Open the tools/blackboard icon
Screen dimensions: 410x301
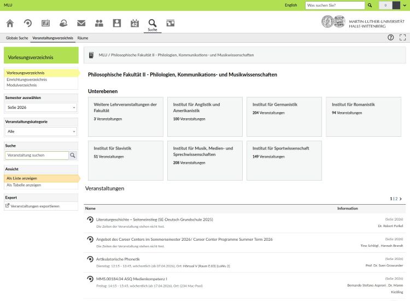tap(170, 24)
